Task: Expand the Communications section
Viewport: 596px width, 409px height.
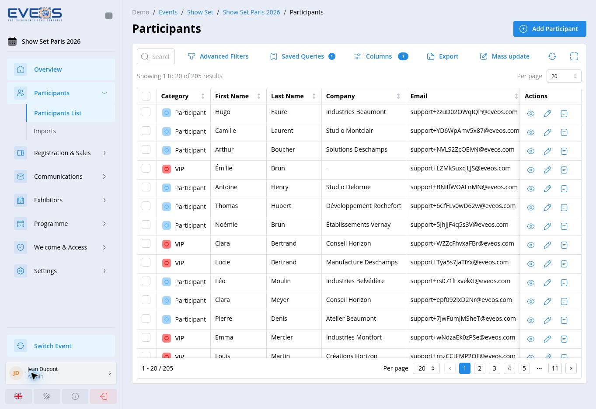Action: [61, 177]
